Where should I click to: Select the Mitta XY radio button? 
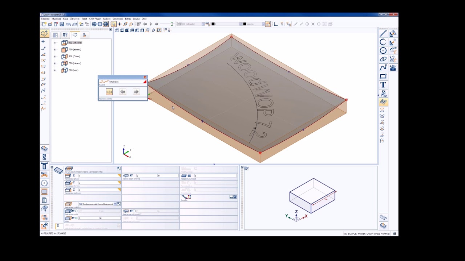tap(76, 218)
